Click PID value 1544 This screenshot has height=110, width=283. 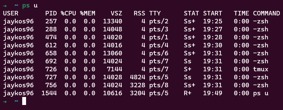tap(49, 93)
